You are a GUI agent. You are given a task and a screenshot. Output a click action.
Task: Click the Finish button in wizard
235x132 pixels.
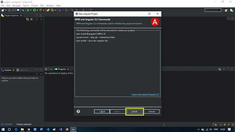tap(134, 111)
